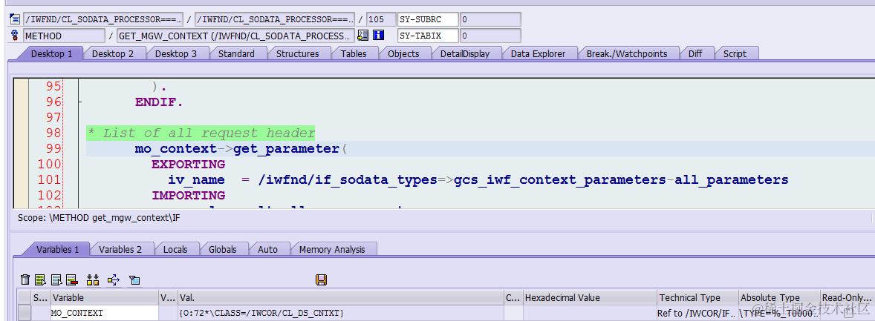Image resolution: width=875 pixels, height=321 pixels.
Task: Switch to the Variables 2 tab
Action: [x=120, y=249]
